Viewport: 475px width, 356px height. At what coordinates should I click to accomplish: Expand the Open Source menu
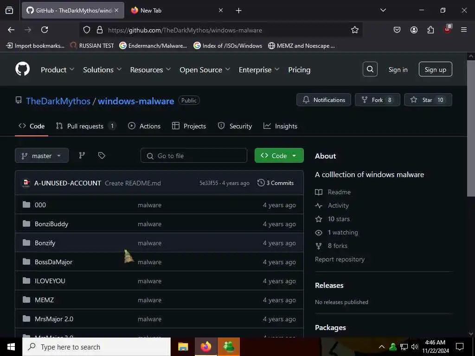click(x=205, y=70)
